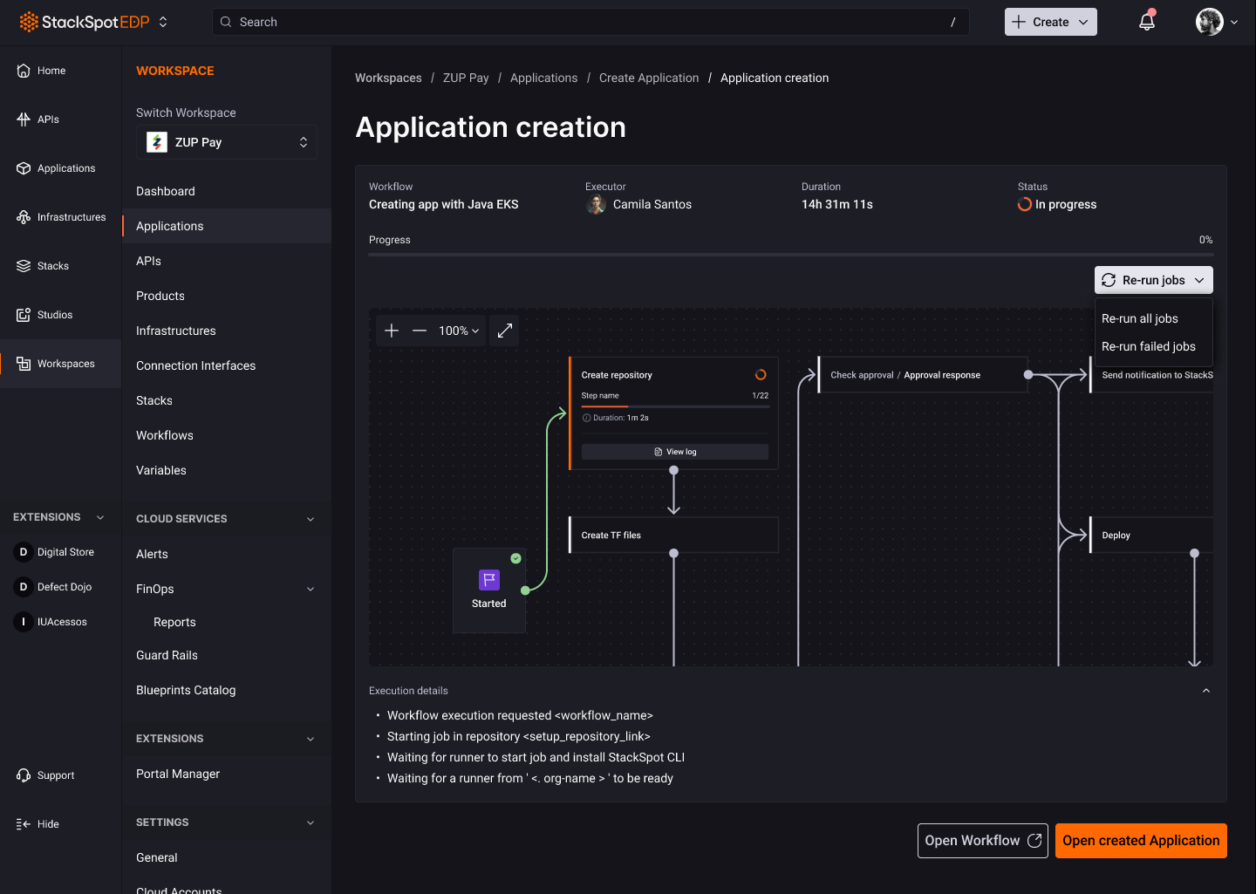Select the APIs icon in the sidebar

[x=24, y=119]
